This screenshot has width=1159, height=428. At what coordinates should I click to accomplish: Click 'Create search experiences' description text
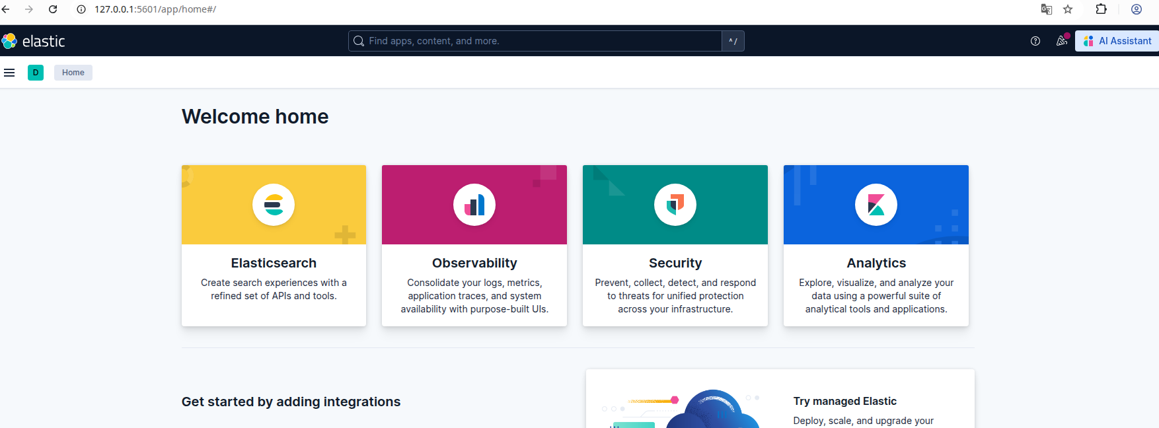[x=274, y=289]
